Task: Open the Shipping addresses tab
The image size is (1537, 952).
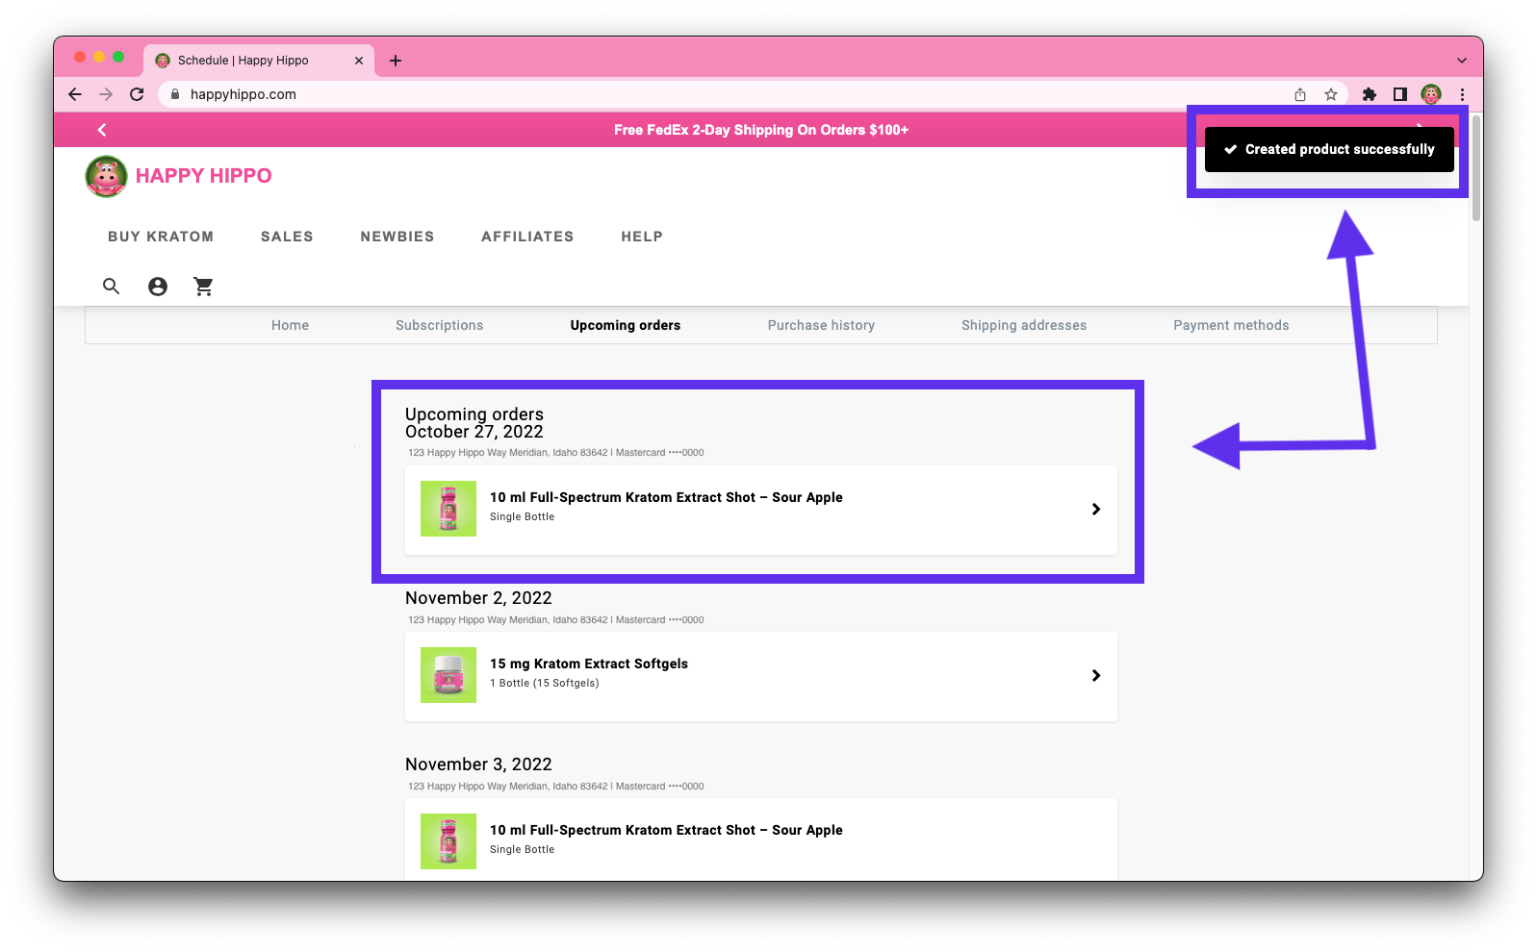Action: pyautogui.click(x=1024, y=325)
